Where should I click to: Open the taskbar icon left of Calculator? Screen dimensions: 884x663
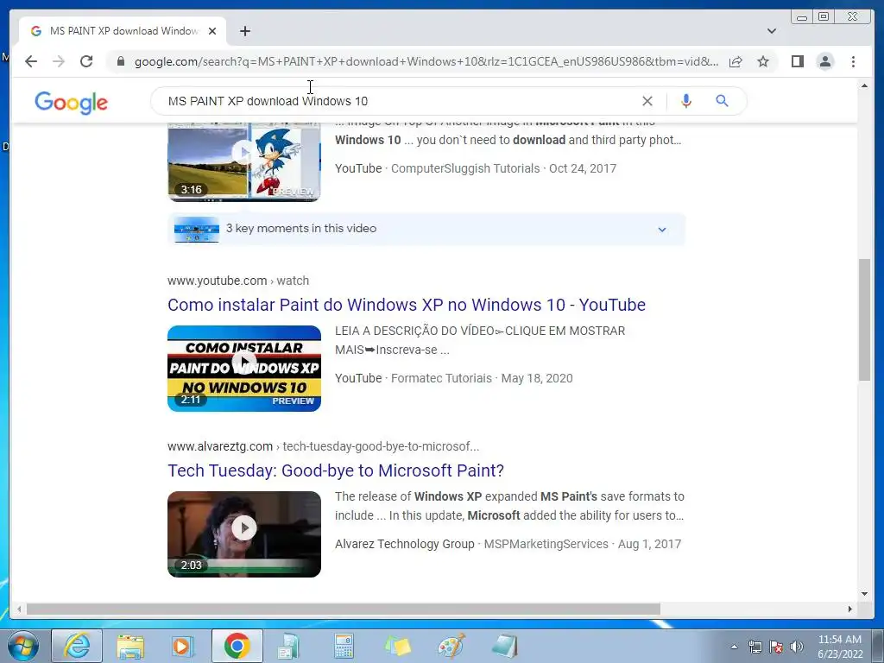coord(290,647)
